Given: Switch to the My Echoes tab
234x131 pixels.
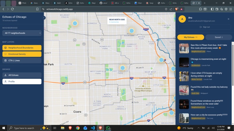Looking at the screenshot, I should (190, 37).
